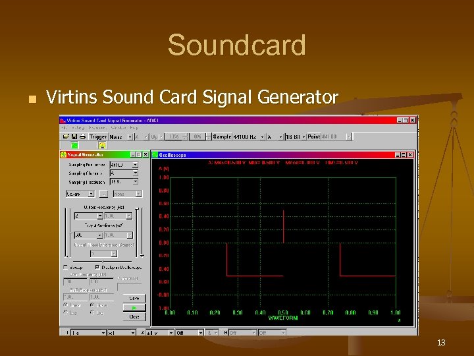Open the Square waveform type dropdown
The height and width of the screenshot is (356, 474).
pyautogui.click(x=80, y=194)
